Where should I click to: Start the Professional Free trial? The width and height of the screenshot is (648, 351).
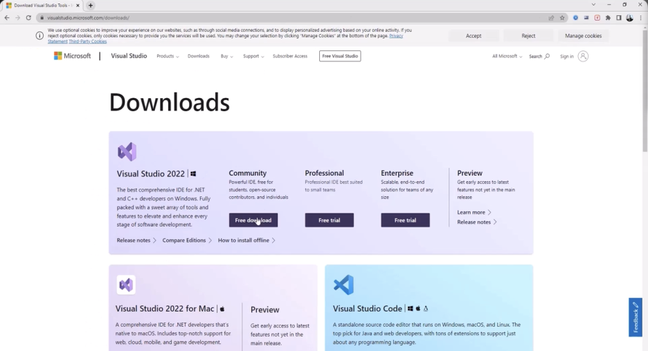pos(330,220)
